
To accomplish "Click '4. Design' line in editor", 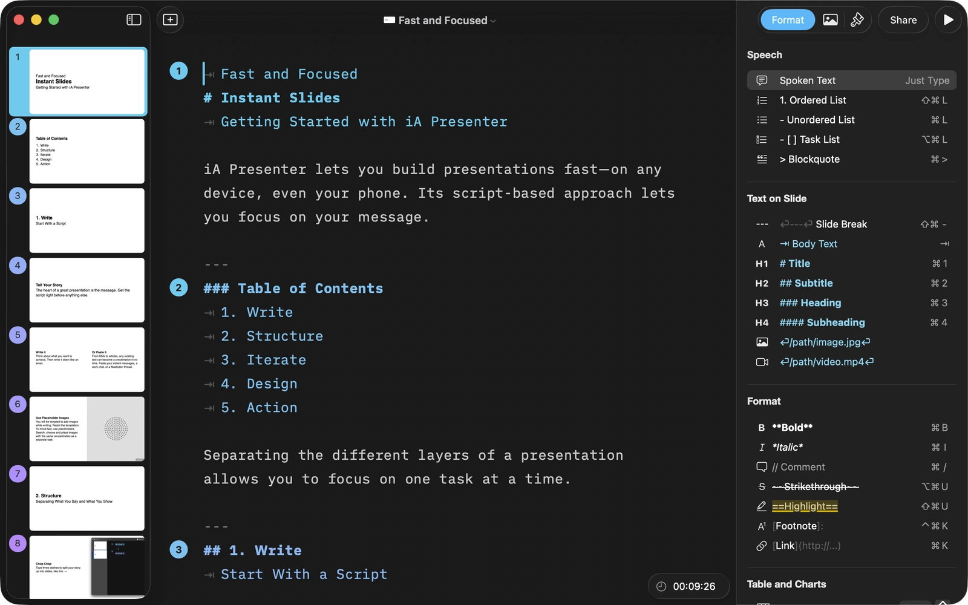I will [259, 384].
